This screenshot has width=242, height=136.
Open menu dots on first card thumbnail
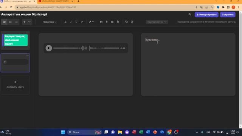(x=27, y=33)
